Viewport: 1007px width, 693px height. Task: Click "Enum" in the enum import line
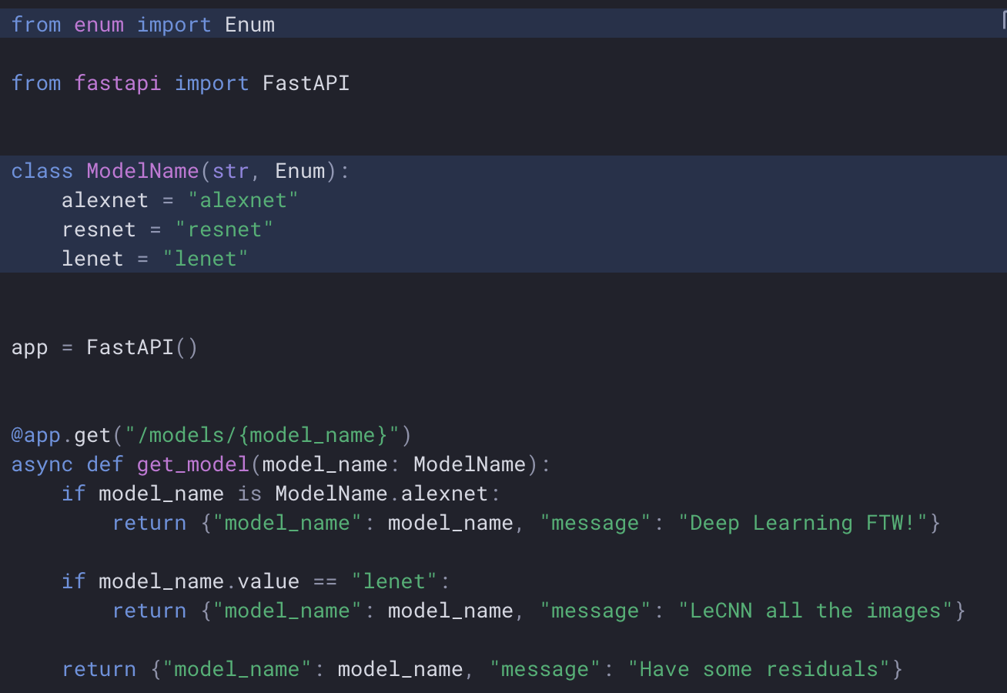point(249,25)
